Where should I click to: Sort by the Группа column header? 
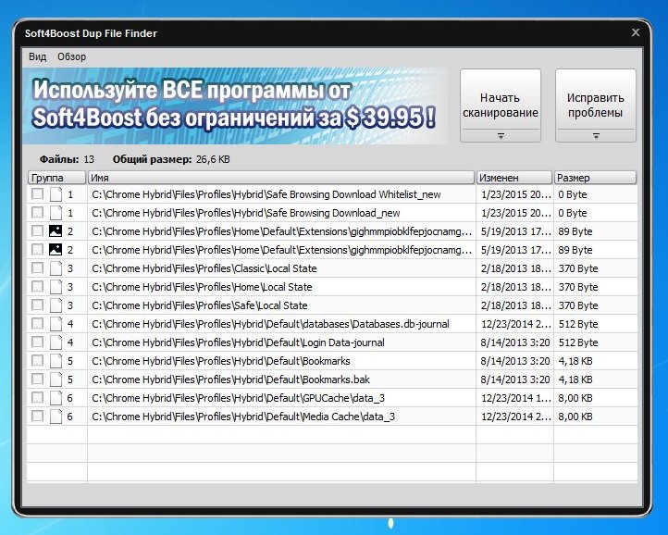point(56,178)
